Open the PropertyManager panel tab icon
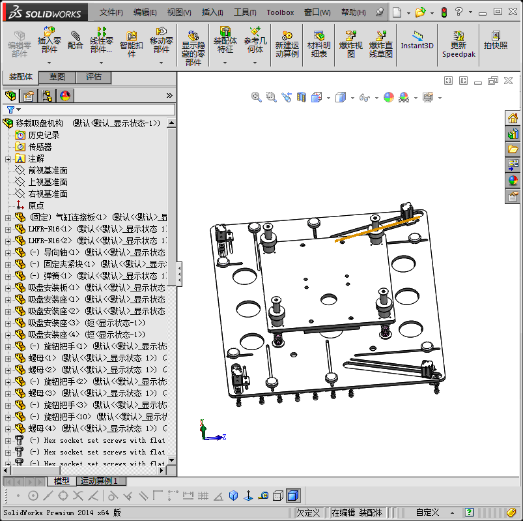This screenshot has height=521, width=523. click(x=29, y=97)
